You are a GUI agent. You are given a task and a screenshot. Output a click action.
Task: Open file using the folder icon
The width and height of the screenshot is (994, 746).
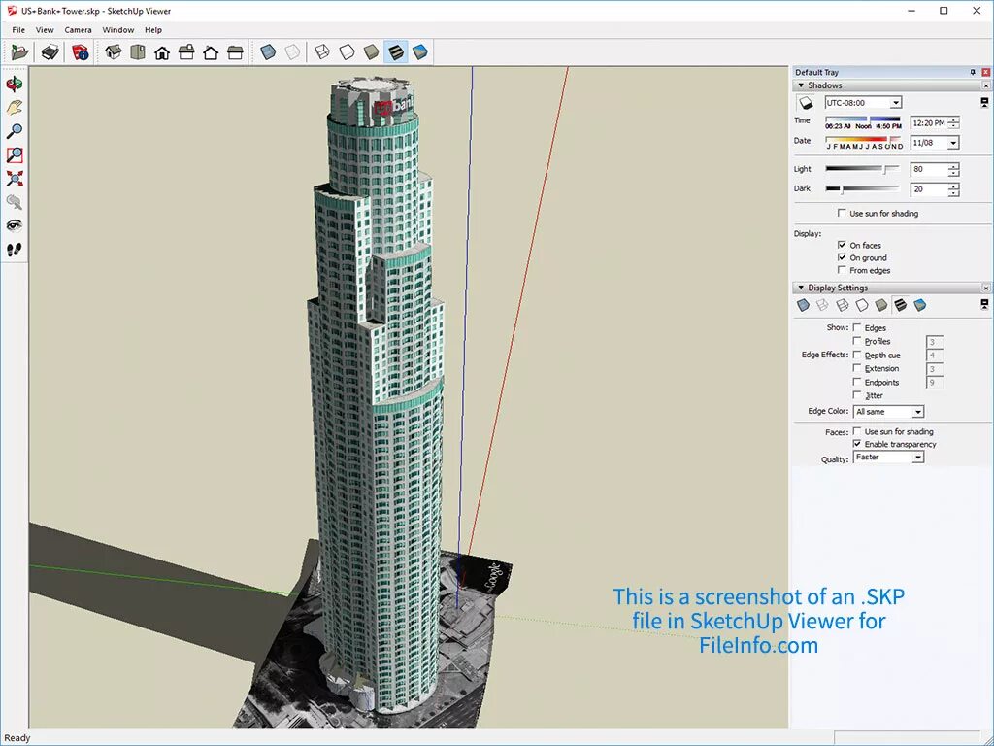(19, 52)
